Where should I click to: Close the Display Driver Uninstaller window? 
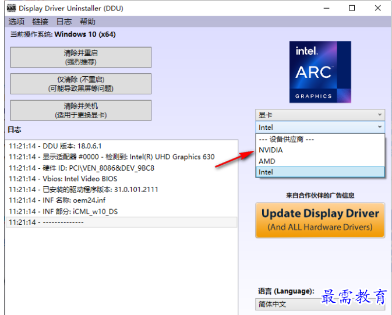point(378,8)
